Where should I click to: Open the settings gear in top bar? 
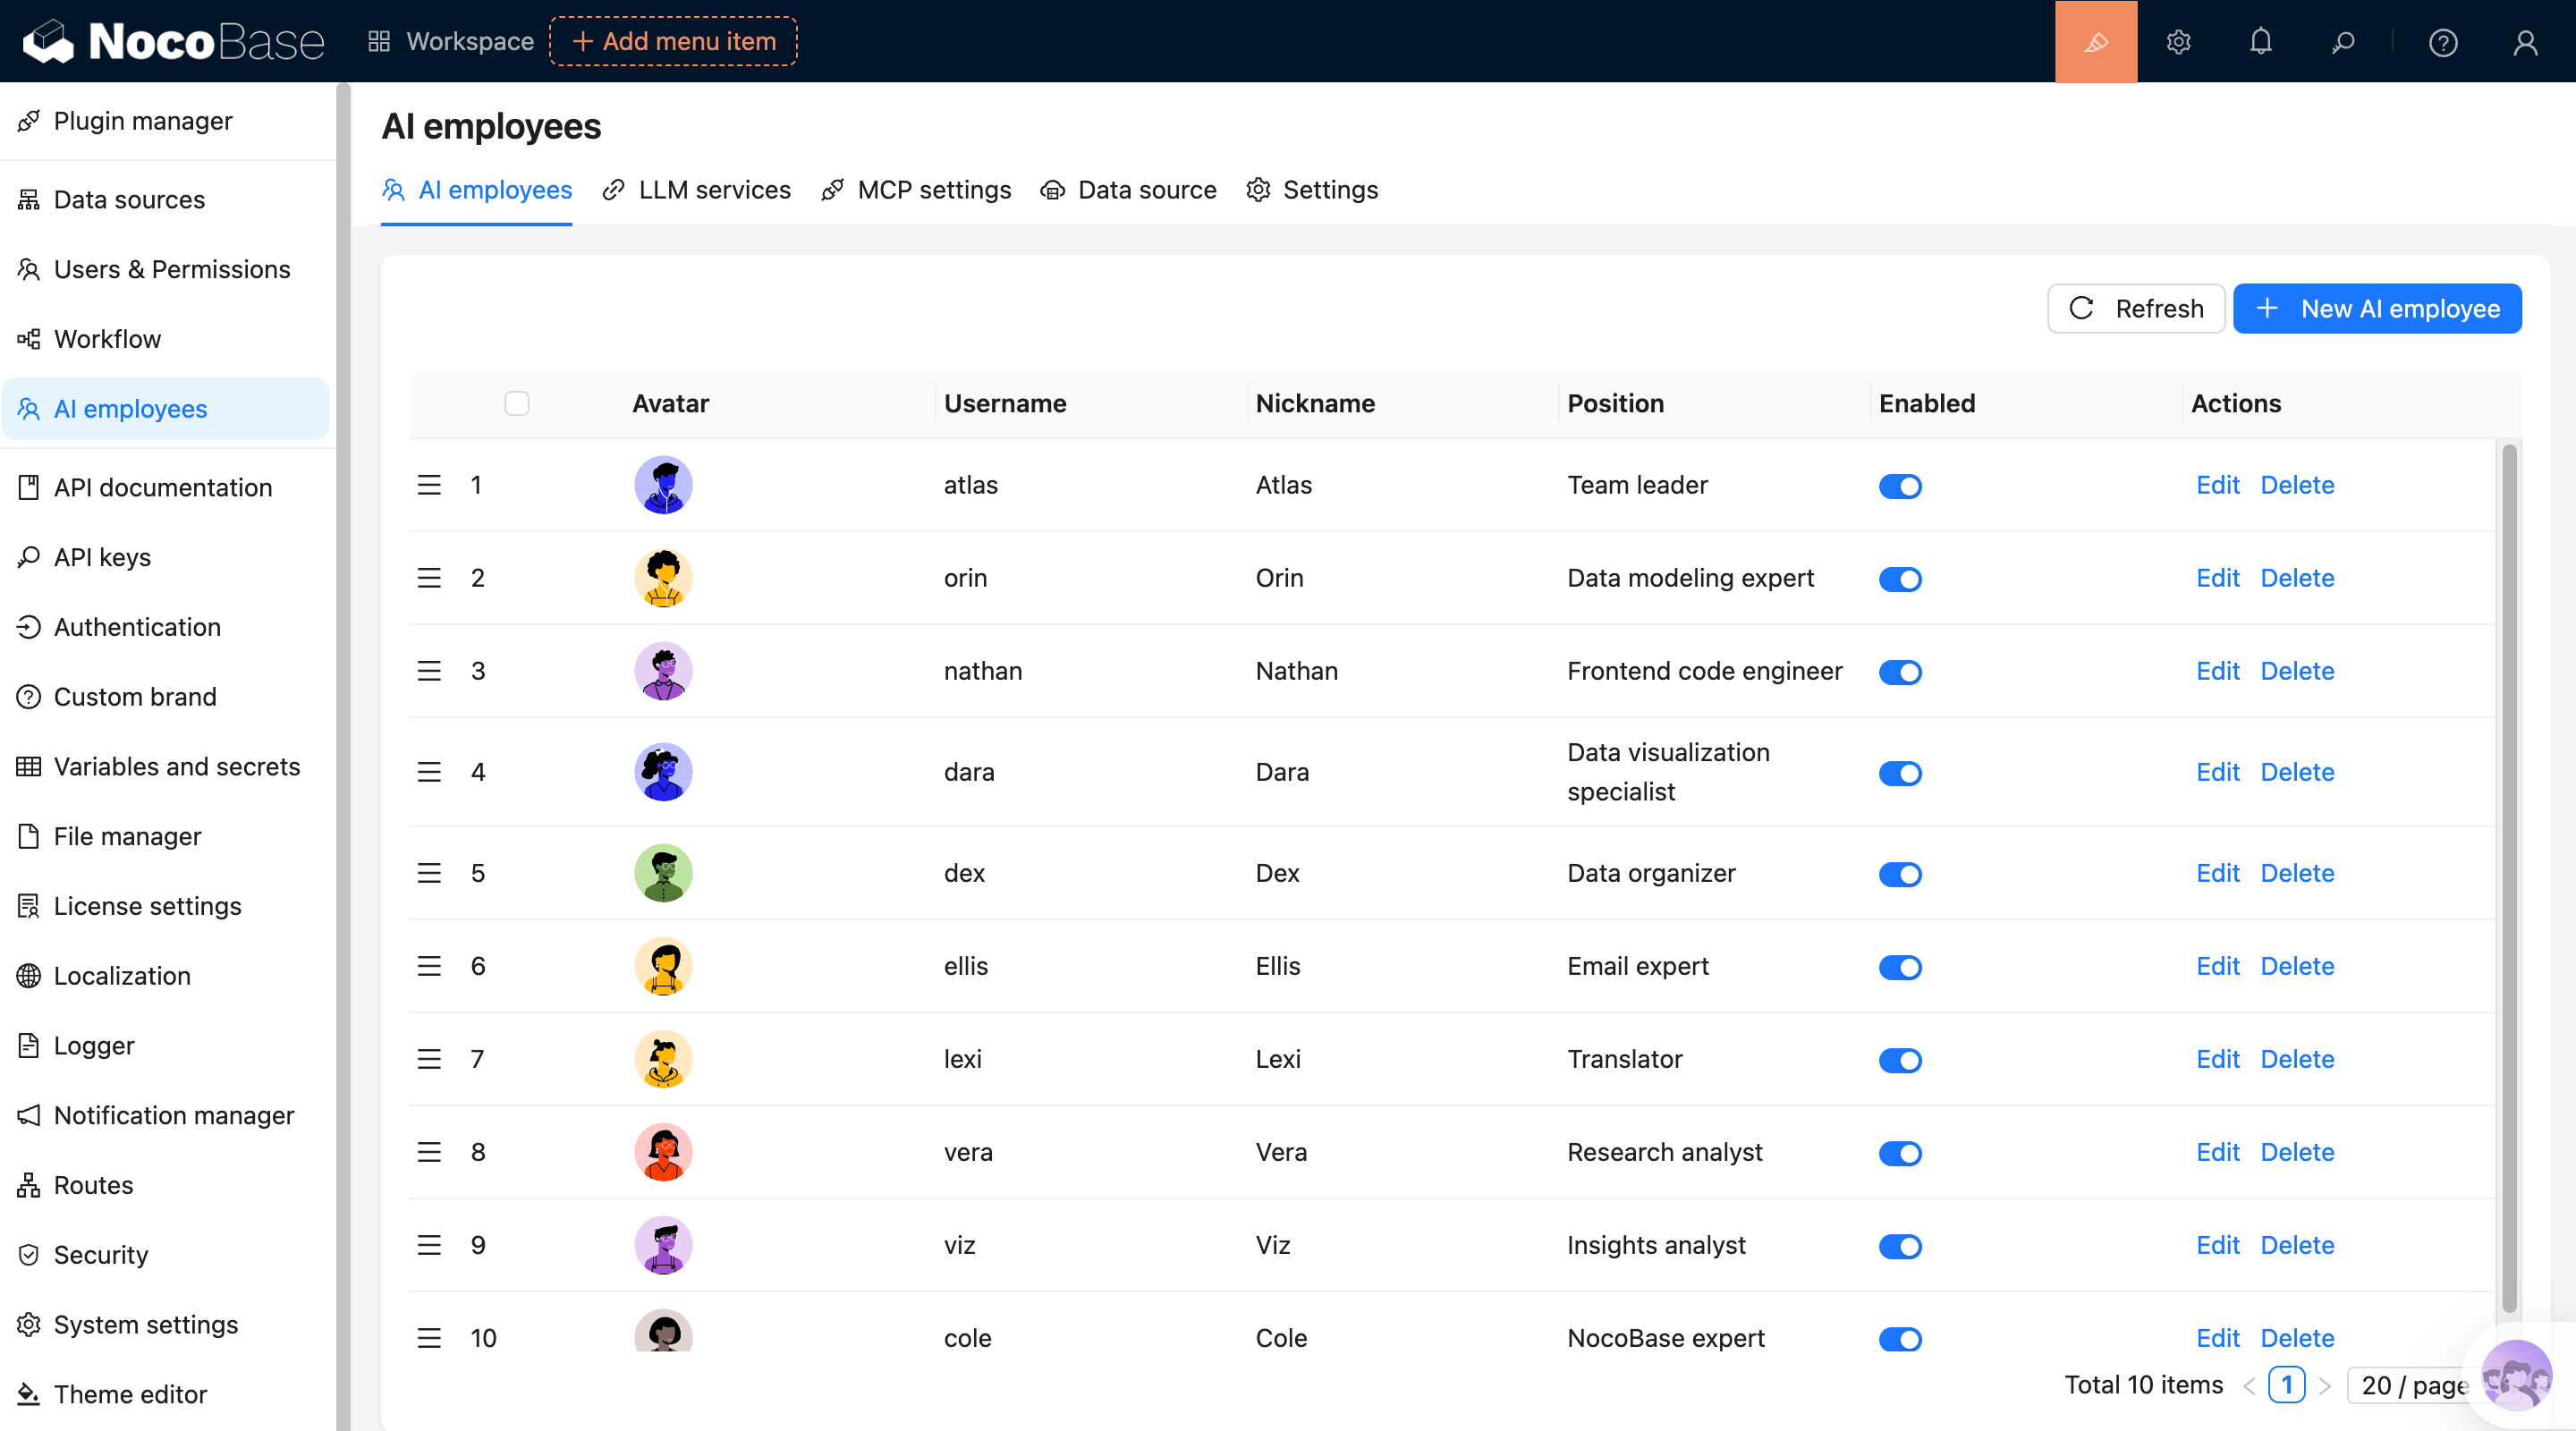pyautogui.click(x=2178, y=42)
